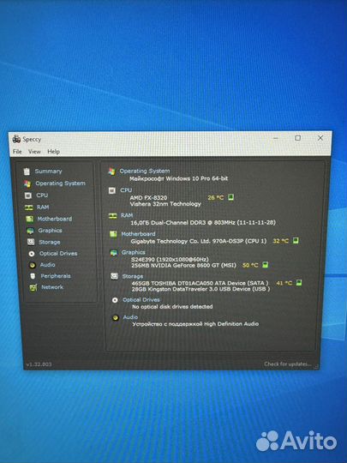This screenshot has width=347, height=463.
Task: Select Motherboard in the sidebar
Action: tap(55, 219)
